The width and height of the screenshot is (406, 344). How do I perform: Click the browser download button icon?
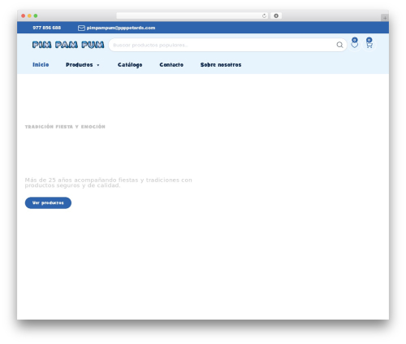(x=276, y=16)
